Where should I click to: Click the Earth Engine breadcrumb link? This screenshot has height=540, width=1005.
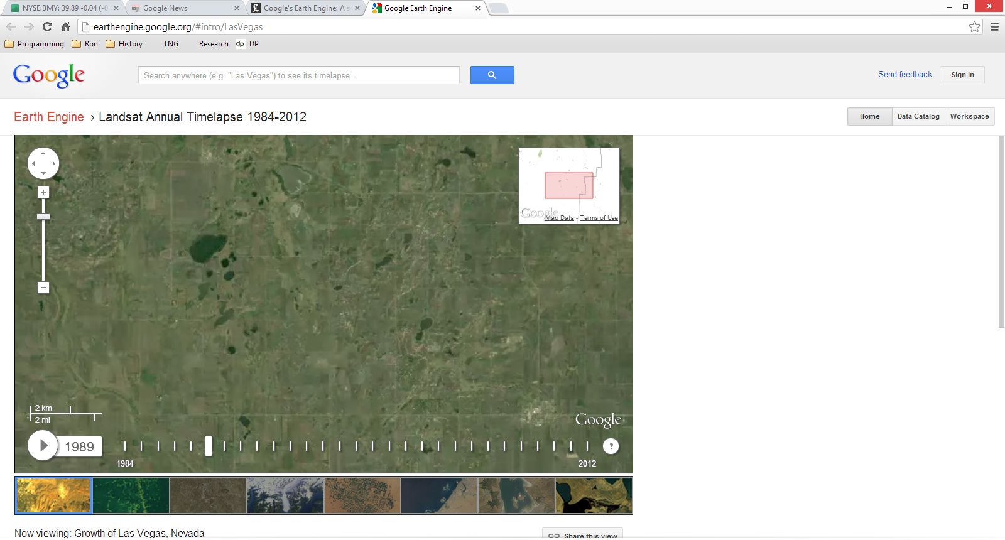click(x=49, y=117)
